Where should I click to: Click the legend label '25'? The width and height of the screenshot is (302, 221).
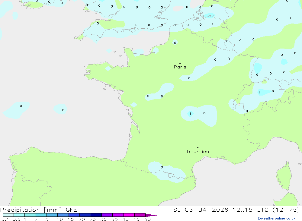(92, 219)
